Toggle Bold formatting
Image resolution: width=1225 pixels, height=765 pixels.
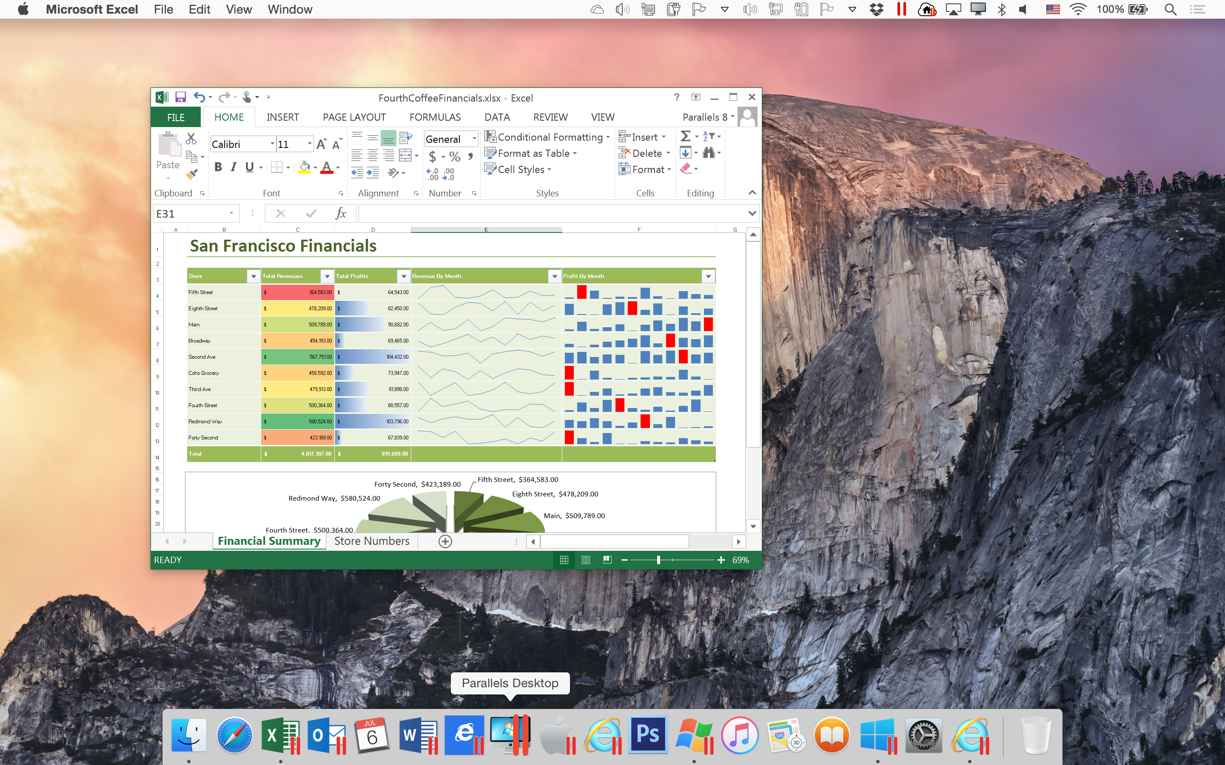[218, 167]
